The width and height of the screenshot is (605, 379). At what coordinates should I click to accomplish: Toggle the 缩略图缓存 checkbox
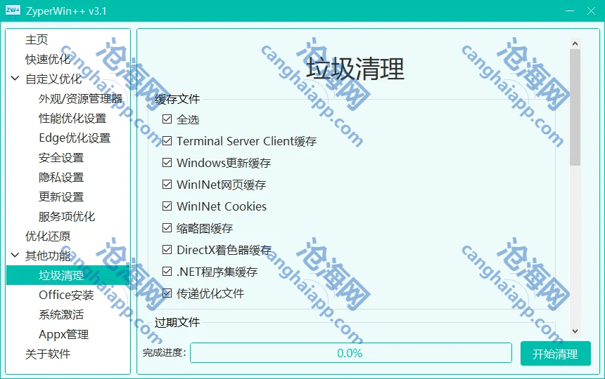pos(167,228)
